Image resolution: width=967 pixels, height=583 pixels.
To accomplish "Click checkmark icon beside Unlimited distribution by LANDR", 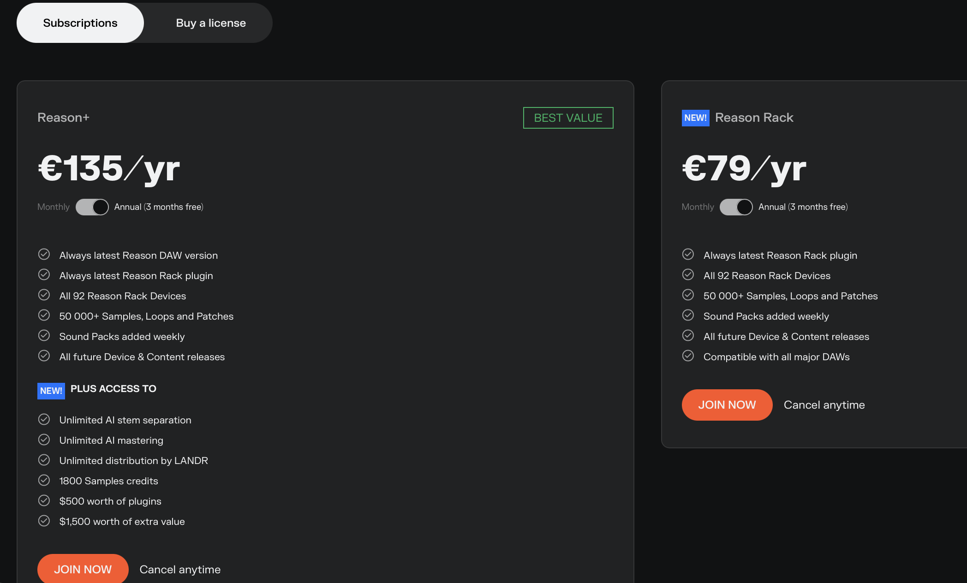I will pos(44,460).
